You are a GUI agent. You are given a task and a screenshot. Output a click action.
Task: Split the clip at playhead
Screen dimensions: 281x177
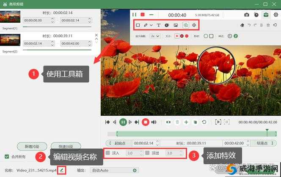click(x=168, y=122)
